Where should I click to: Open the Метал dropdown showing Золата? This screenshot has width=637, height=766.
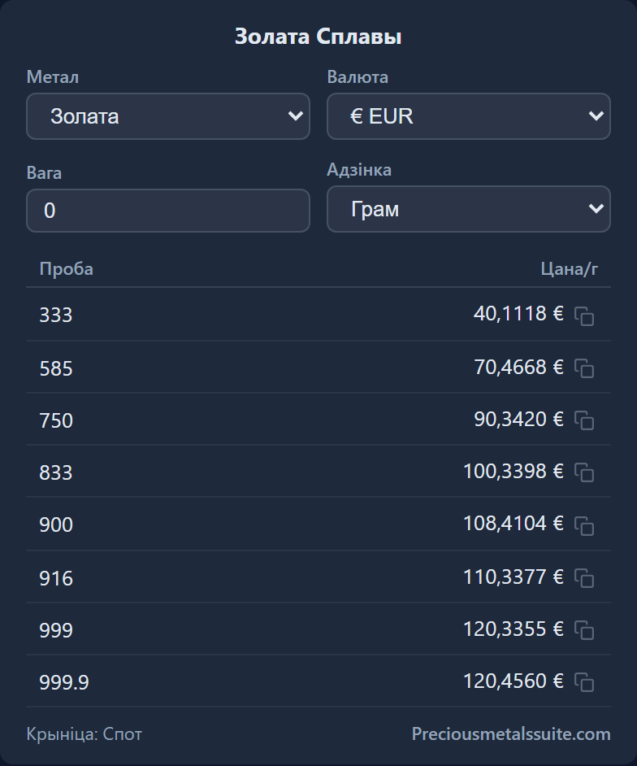[168, 116]
